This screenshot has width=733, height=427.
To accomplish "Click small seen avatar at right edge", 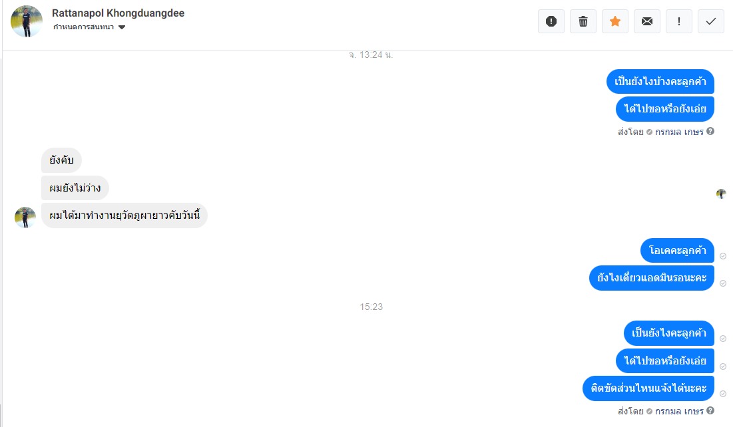I will point(721,194).
